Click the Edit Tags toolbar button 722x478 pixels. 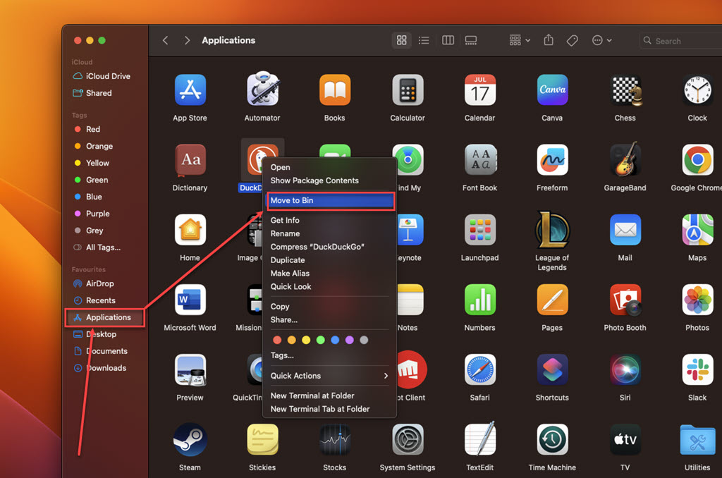573,40
